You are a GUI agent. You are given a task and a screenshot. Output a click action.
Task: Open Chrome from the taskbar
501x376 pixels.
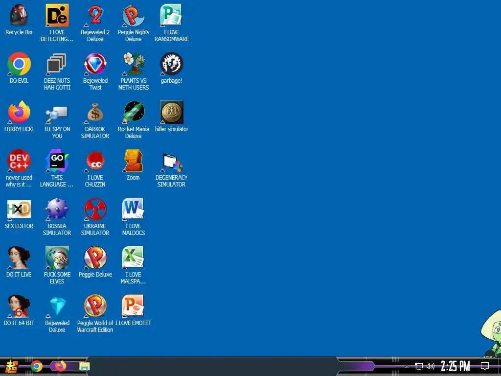coord(37,366)
